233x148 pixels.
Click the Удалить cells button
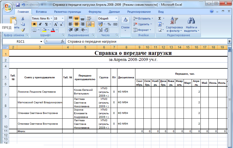point(143,24)
